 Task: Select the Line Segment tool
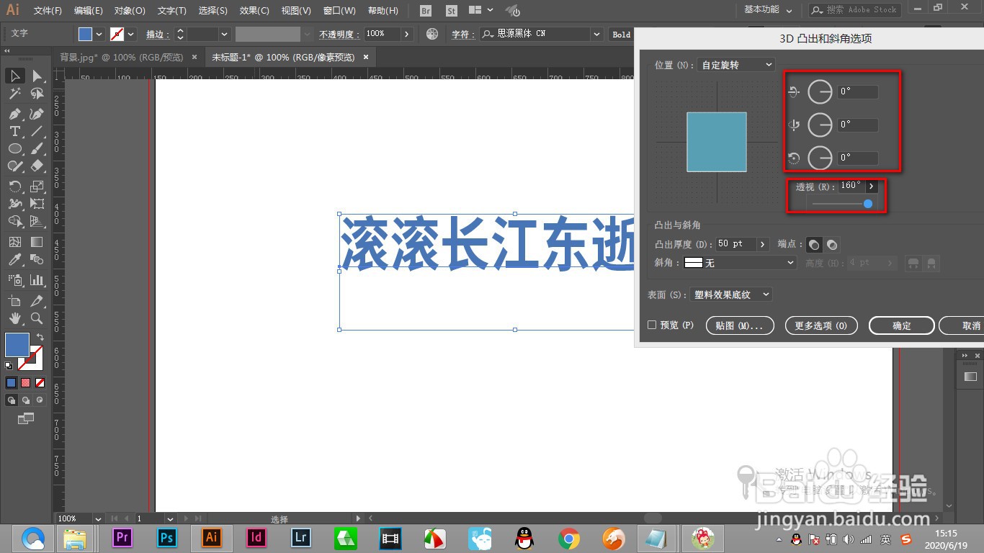tap(37, 131)
